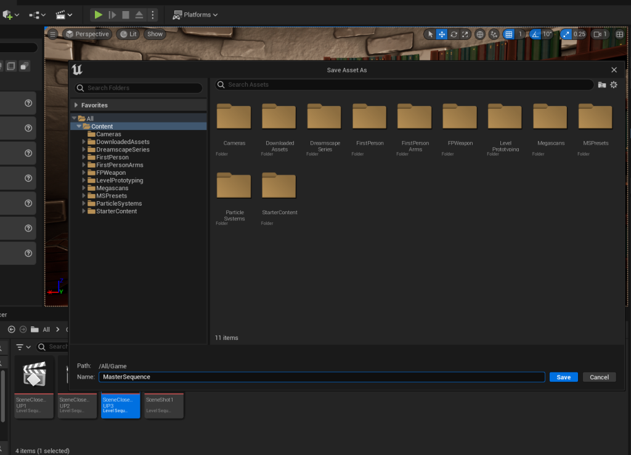Screen dimensions: 631x455
Task: Toggle scale snapping in the viewport
Action: [566, 34]
